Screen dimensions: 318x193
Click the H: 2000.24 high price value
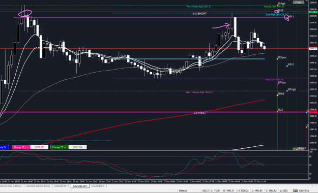243,190
